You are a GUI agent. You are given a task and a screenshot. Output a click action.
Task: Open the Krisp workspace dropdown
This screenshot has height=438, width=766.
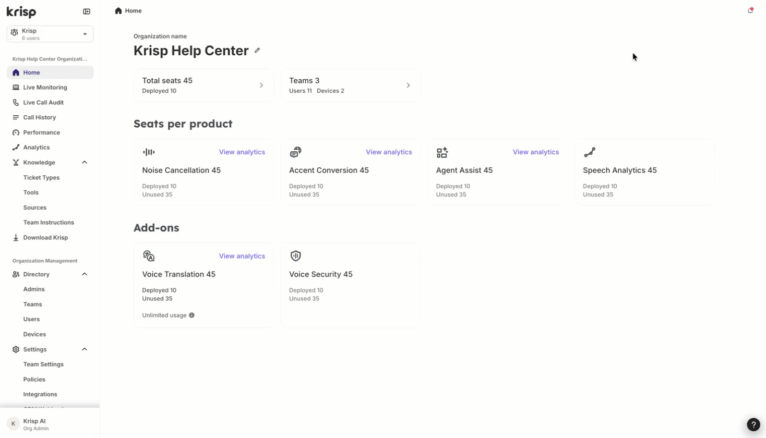pos(50,34)
